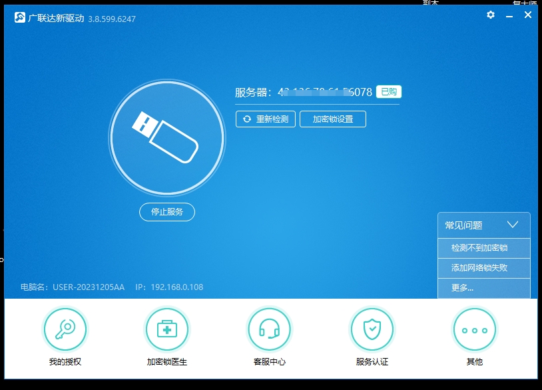Open the settings gear icon

[491, 15]
